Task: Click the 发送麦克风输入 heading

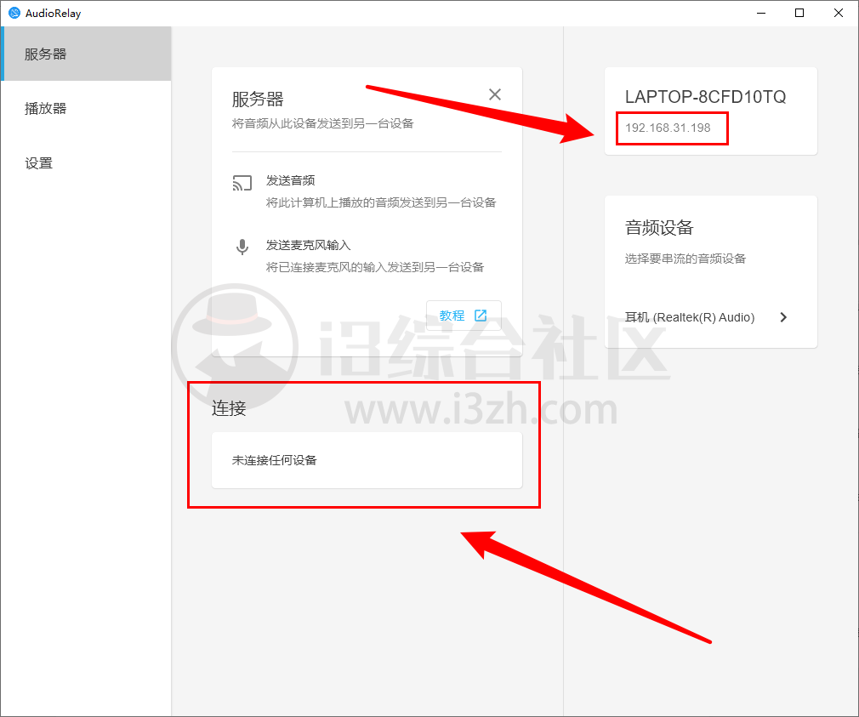Action: (x=309, y=245)
